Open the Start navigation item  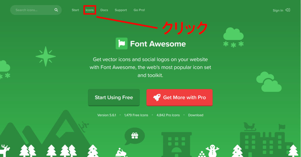click(75, 10)
